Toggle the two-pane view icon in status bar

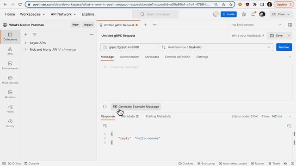pyautogui.click(x=285, y=163)
